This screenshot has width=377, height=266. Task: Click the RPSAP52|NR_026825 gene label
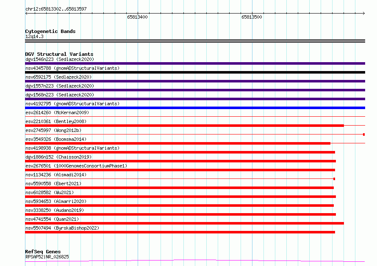[47, 257]
